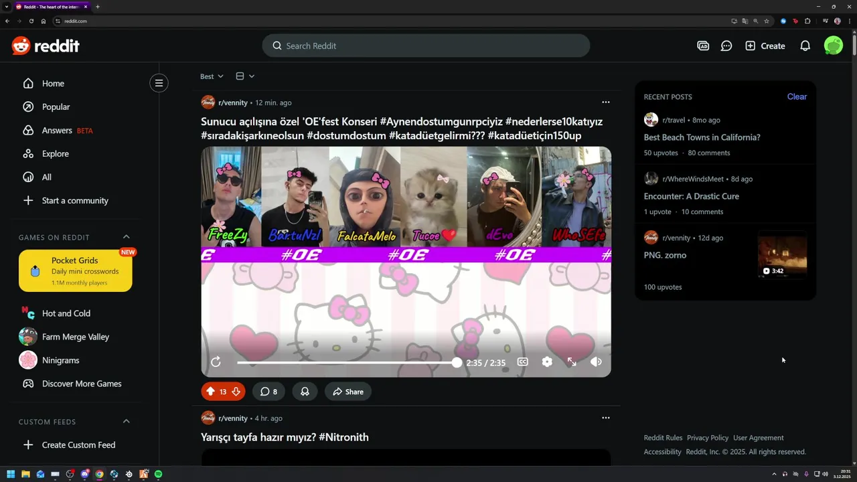
Task: Open the Reddit chat icon
Action: 726,46
